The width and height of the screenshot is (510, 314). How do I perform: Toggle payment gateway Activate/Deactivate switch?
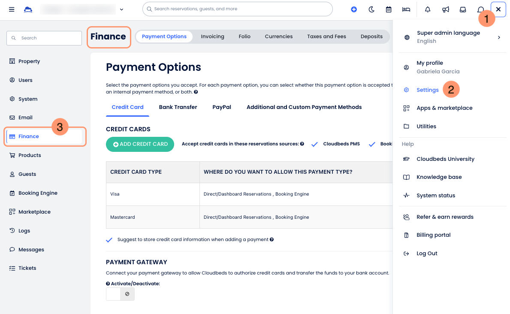(120, 294)
